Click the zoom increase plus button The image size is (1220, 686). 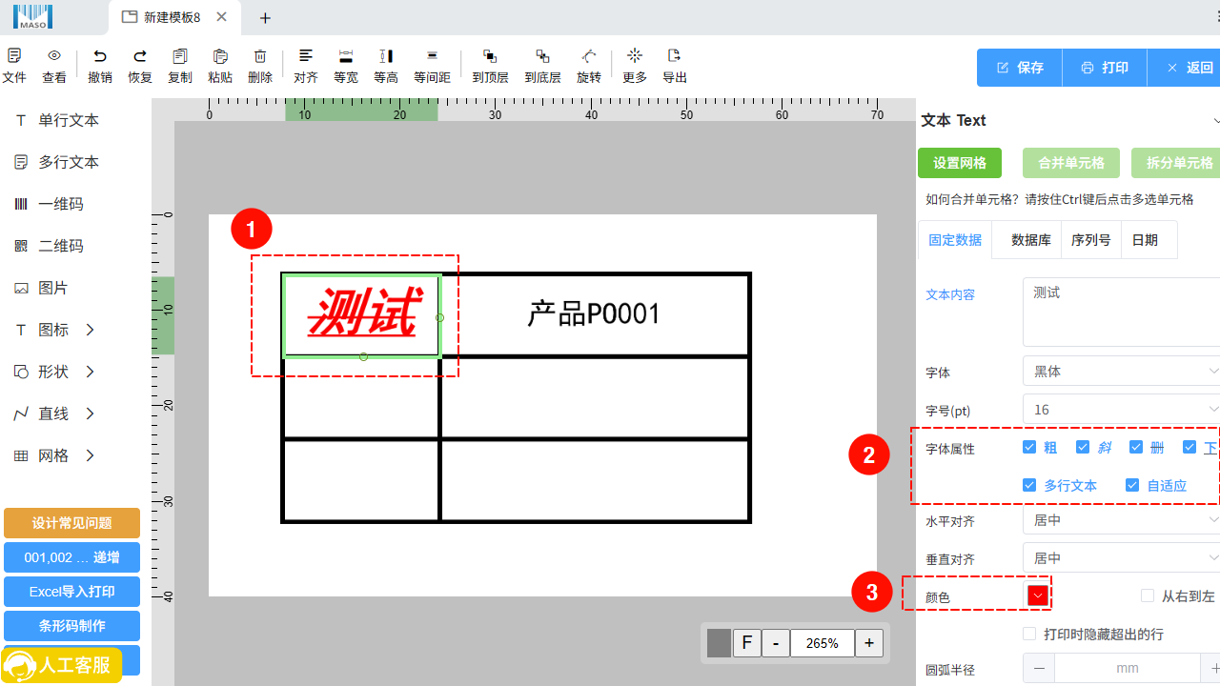(868, 643)
